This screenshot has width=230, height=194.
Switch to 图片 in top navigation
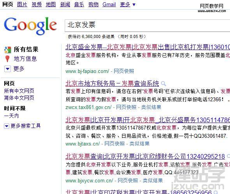pos(22,5)
